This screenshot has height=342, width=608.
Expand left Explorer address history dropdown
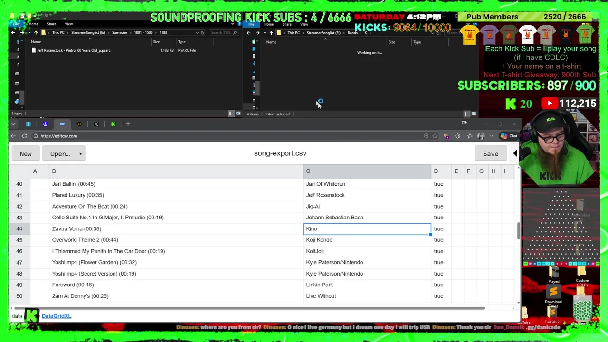(x=197, y=33)
